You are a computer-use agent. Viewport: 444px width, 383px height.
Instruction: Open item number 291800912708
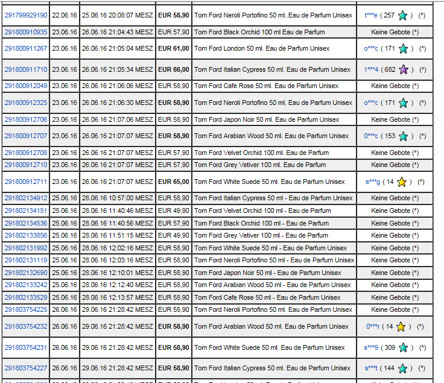click(x=26, y=153)
